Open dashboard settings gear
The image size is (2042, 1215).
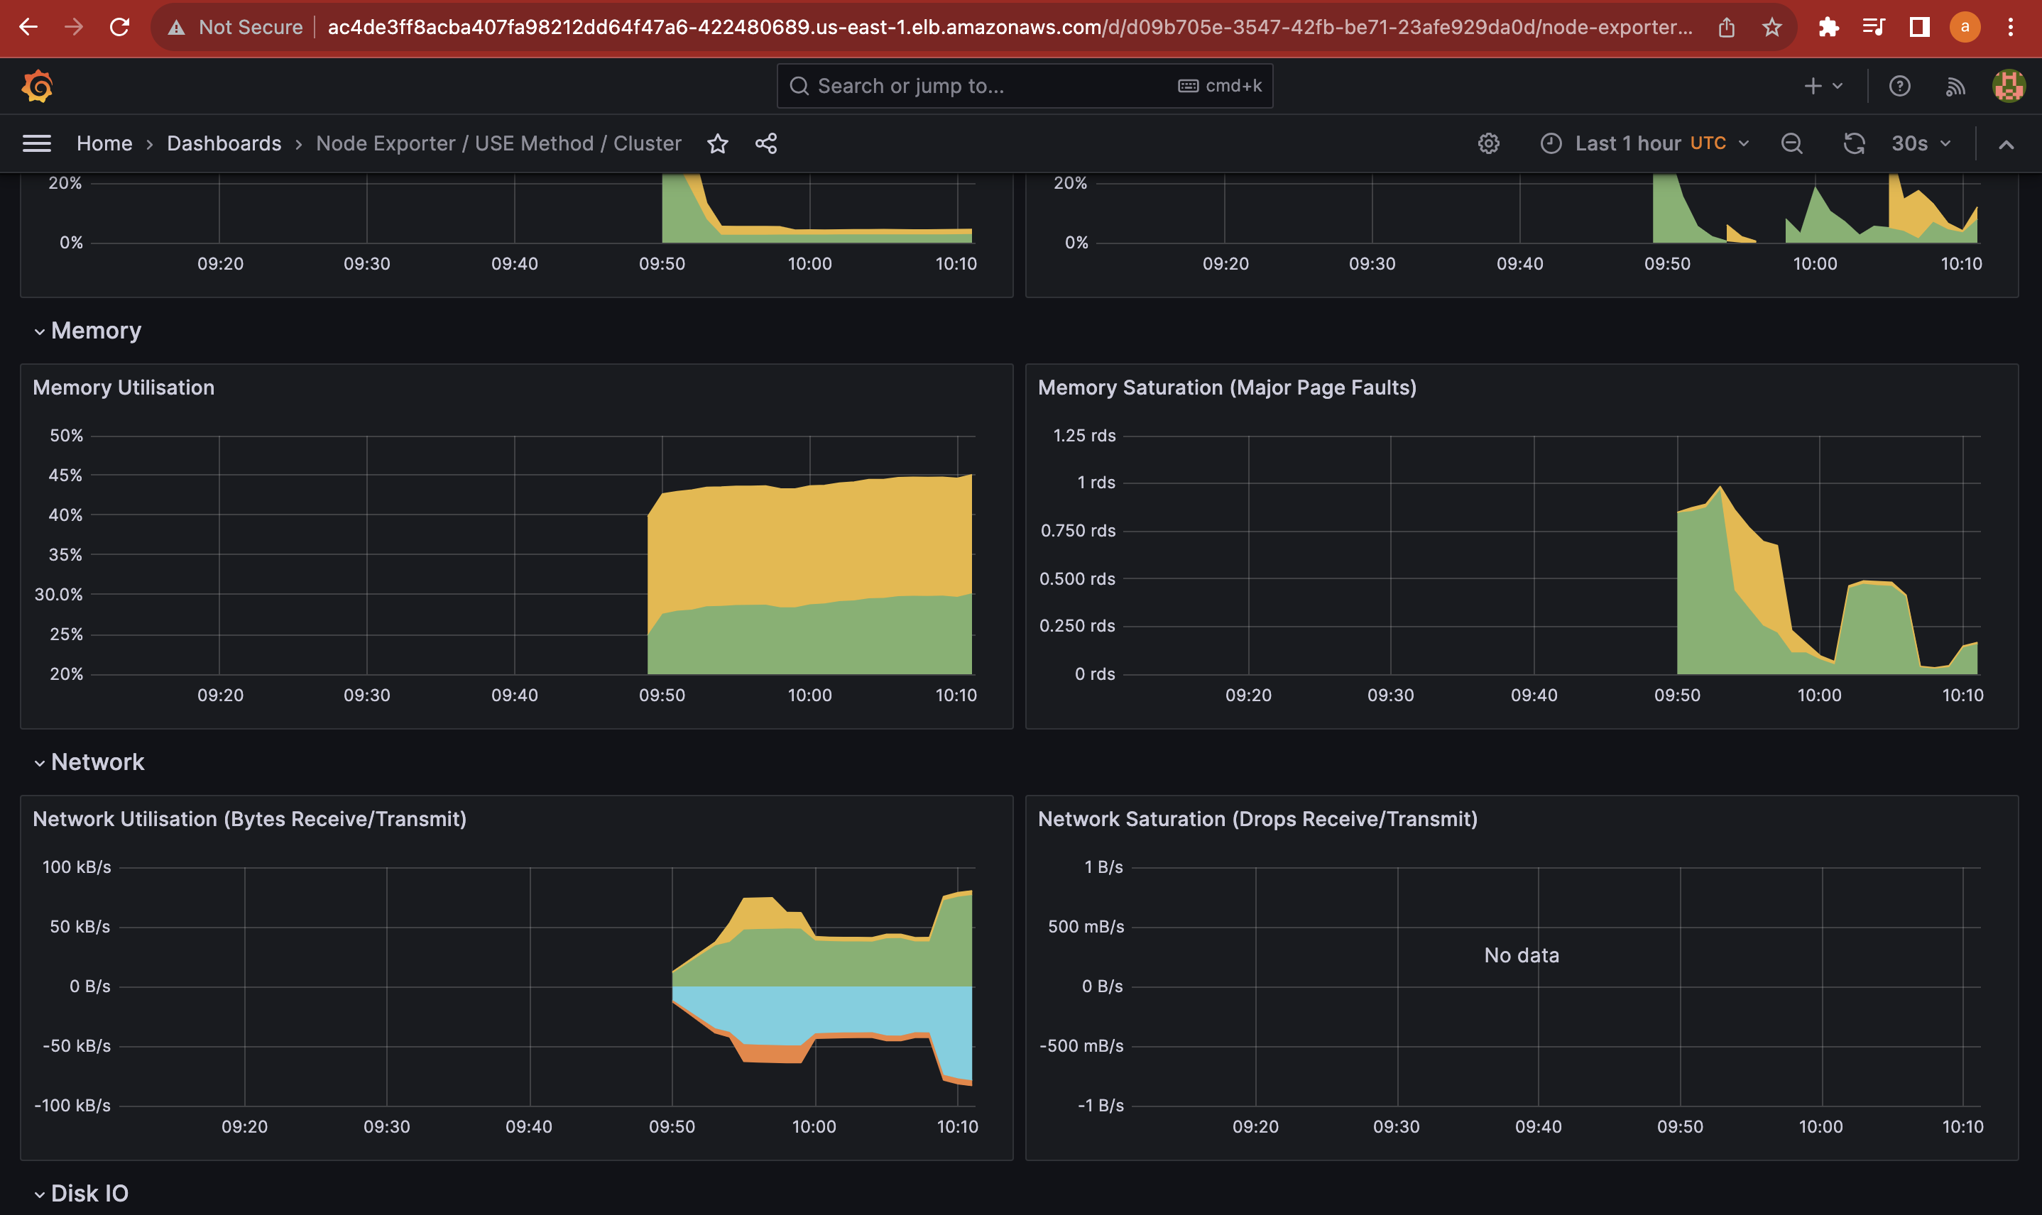(1488, 144)
